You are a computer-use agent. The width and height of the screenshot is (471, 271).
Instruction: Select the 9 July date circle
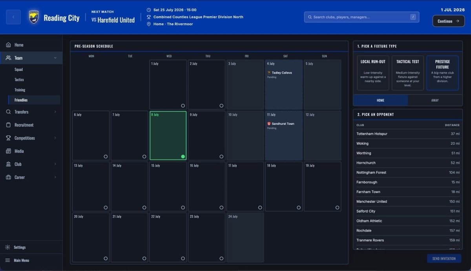click(x=221, y=157)
